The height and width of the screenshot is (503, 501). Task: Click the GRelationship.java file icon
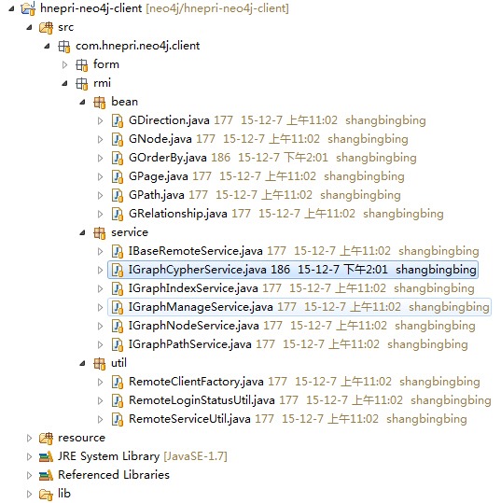118,214
